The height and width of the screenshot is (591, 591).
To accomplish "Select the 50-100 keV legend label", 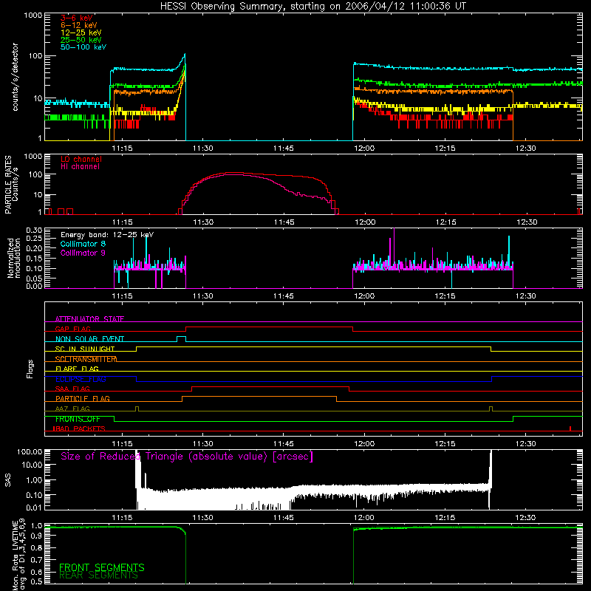I will [x=83, y=47].
